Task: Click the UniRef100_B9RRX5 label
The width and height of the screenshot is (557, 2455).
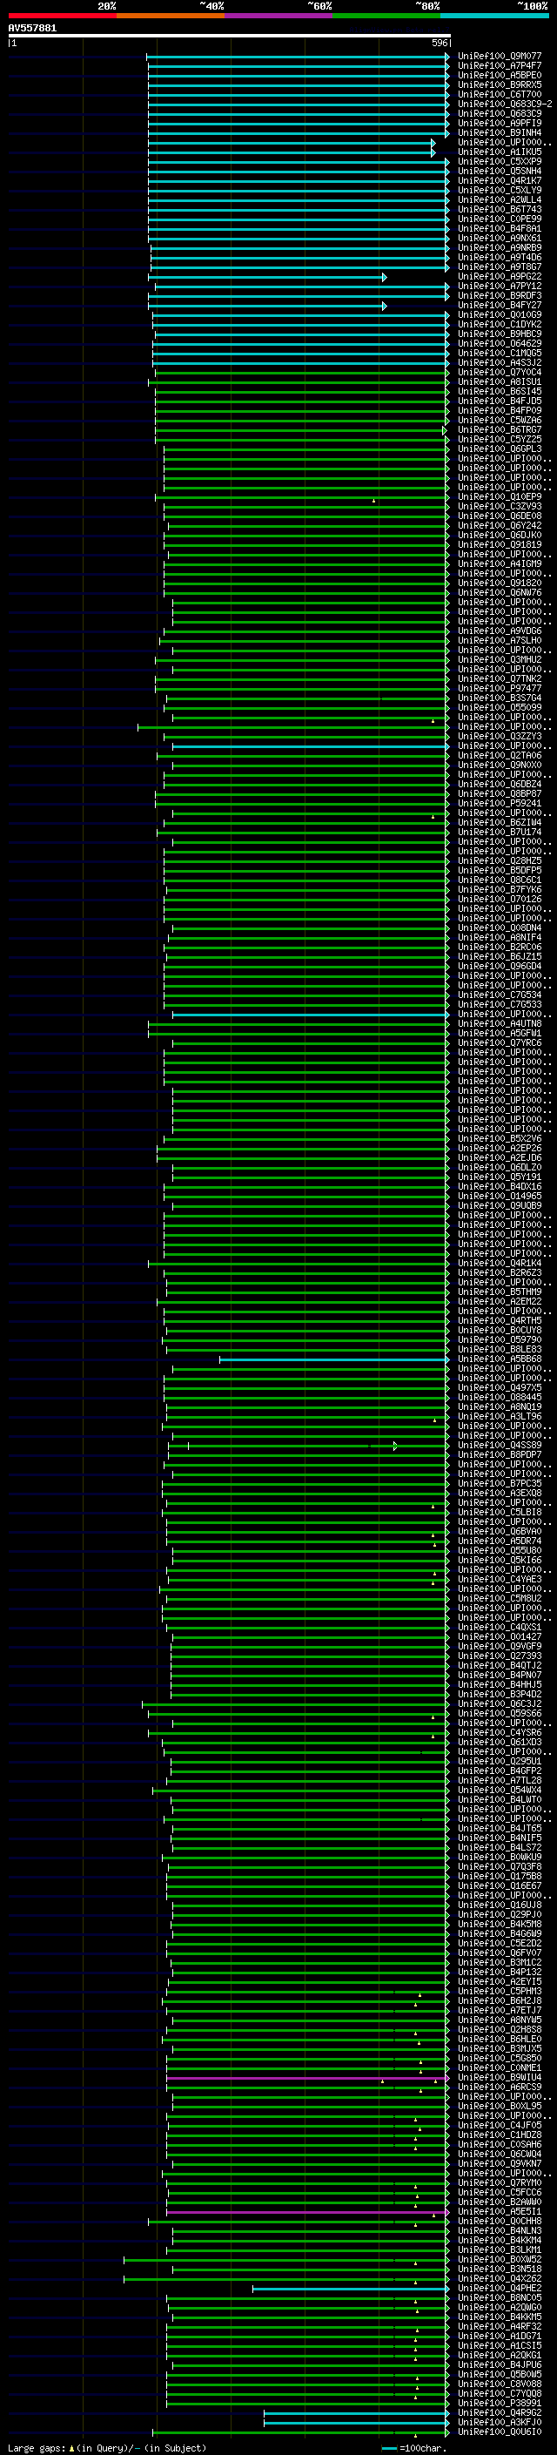Action: click(499, 84)
